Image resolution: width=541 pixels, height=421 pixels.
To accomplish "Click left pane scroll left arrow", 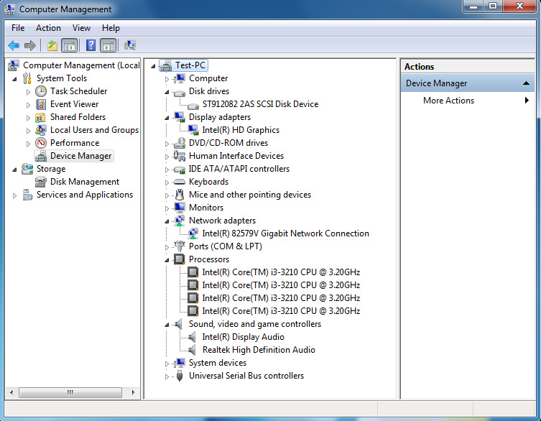I will (11, 392).
